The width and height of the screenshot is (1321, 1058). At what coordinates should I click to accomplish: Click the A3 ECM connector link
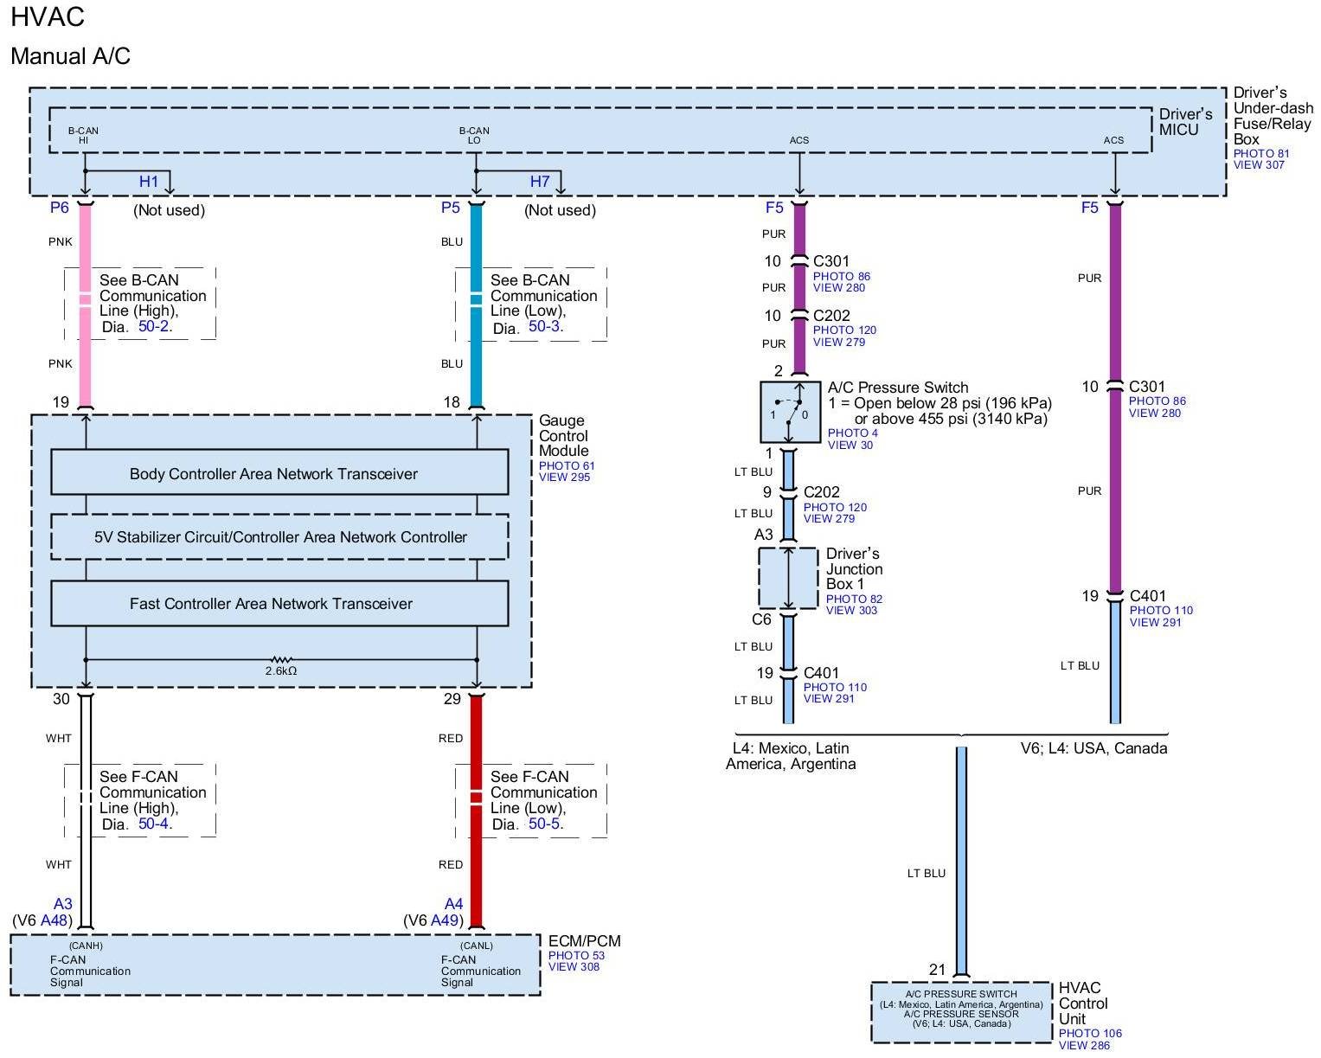point(63,904)
